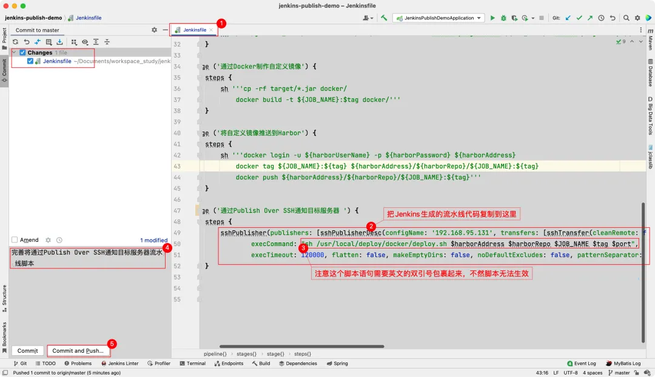The width and height of the screenshot is (655, 377).
Task: Click the '1 modified' link
Action: pos(153,240)
